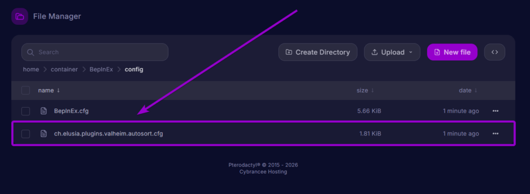Tick the BepInEx.cfg checkbox
The width and height of the screenshot is (530, 194).
pos(26,111)
